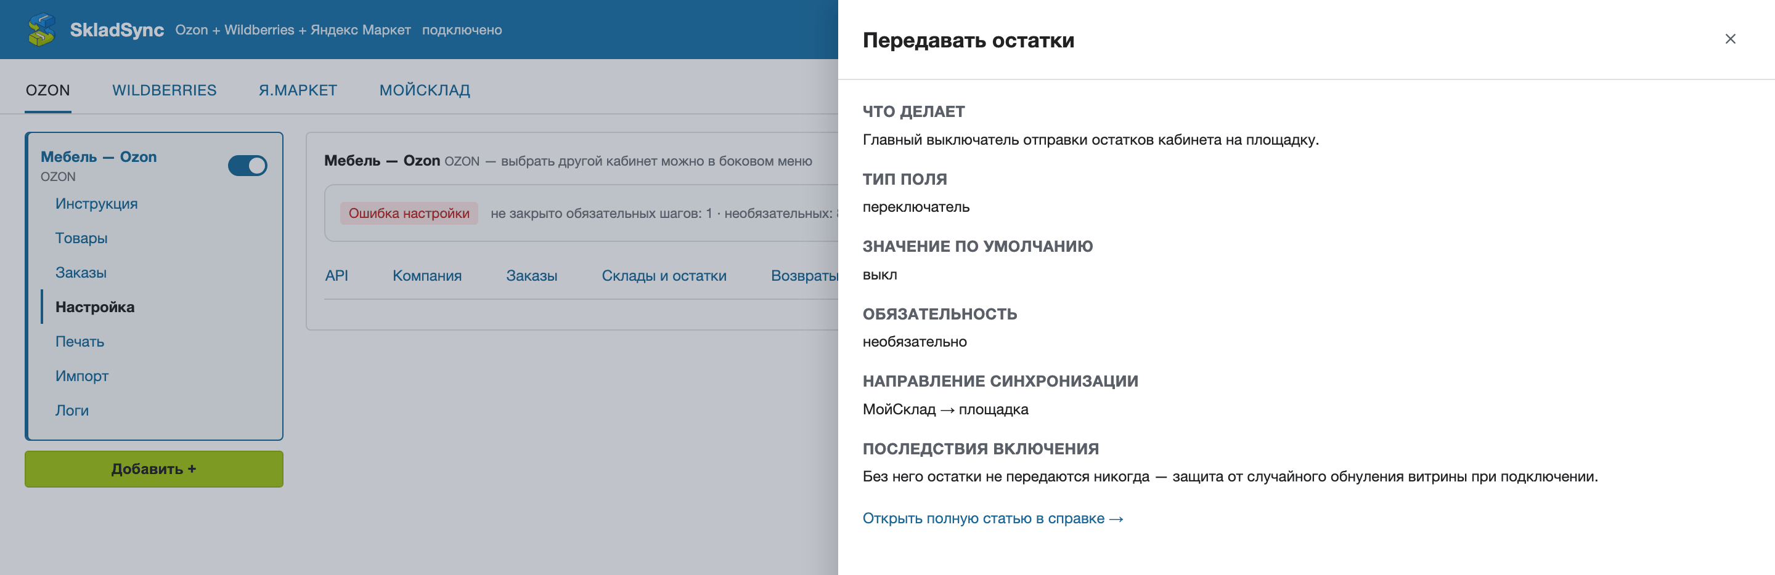
Task: Click the value переключатель
Action: 916,207
